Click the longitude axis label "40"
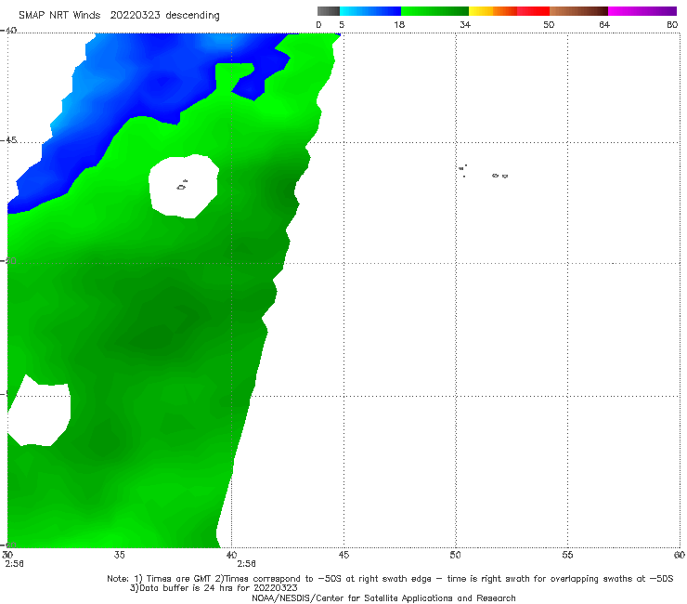Screen dimensions: 687x604 (231, 556)
